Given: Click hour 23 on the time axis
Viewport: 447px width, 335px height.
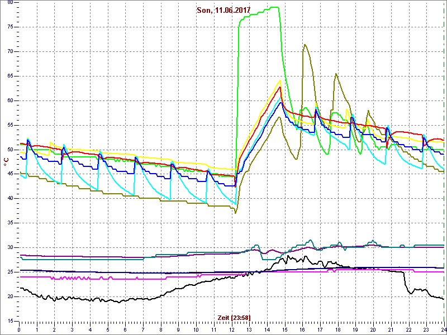Looking at the screenshot, I should tap(426, 330).
